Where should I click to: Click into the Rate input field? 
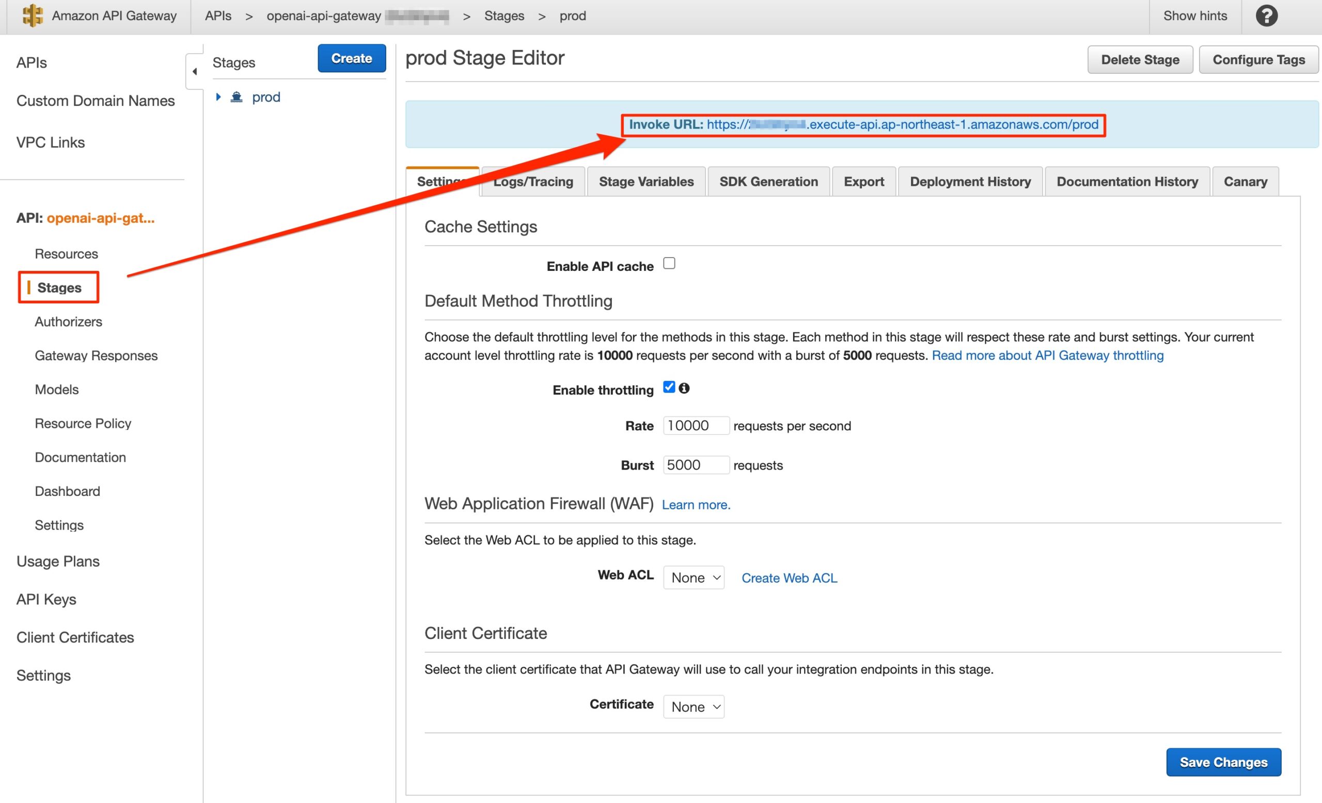(x=696, y=426)
